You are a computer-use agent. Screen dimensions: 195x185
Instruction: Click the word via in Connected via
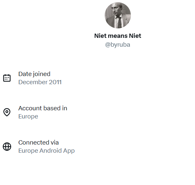pyautogui.click(x=55, y=143)
